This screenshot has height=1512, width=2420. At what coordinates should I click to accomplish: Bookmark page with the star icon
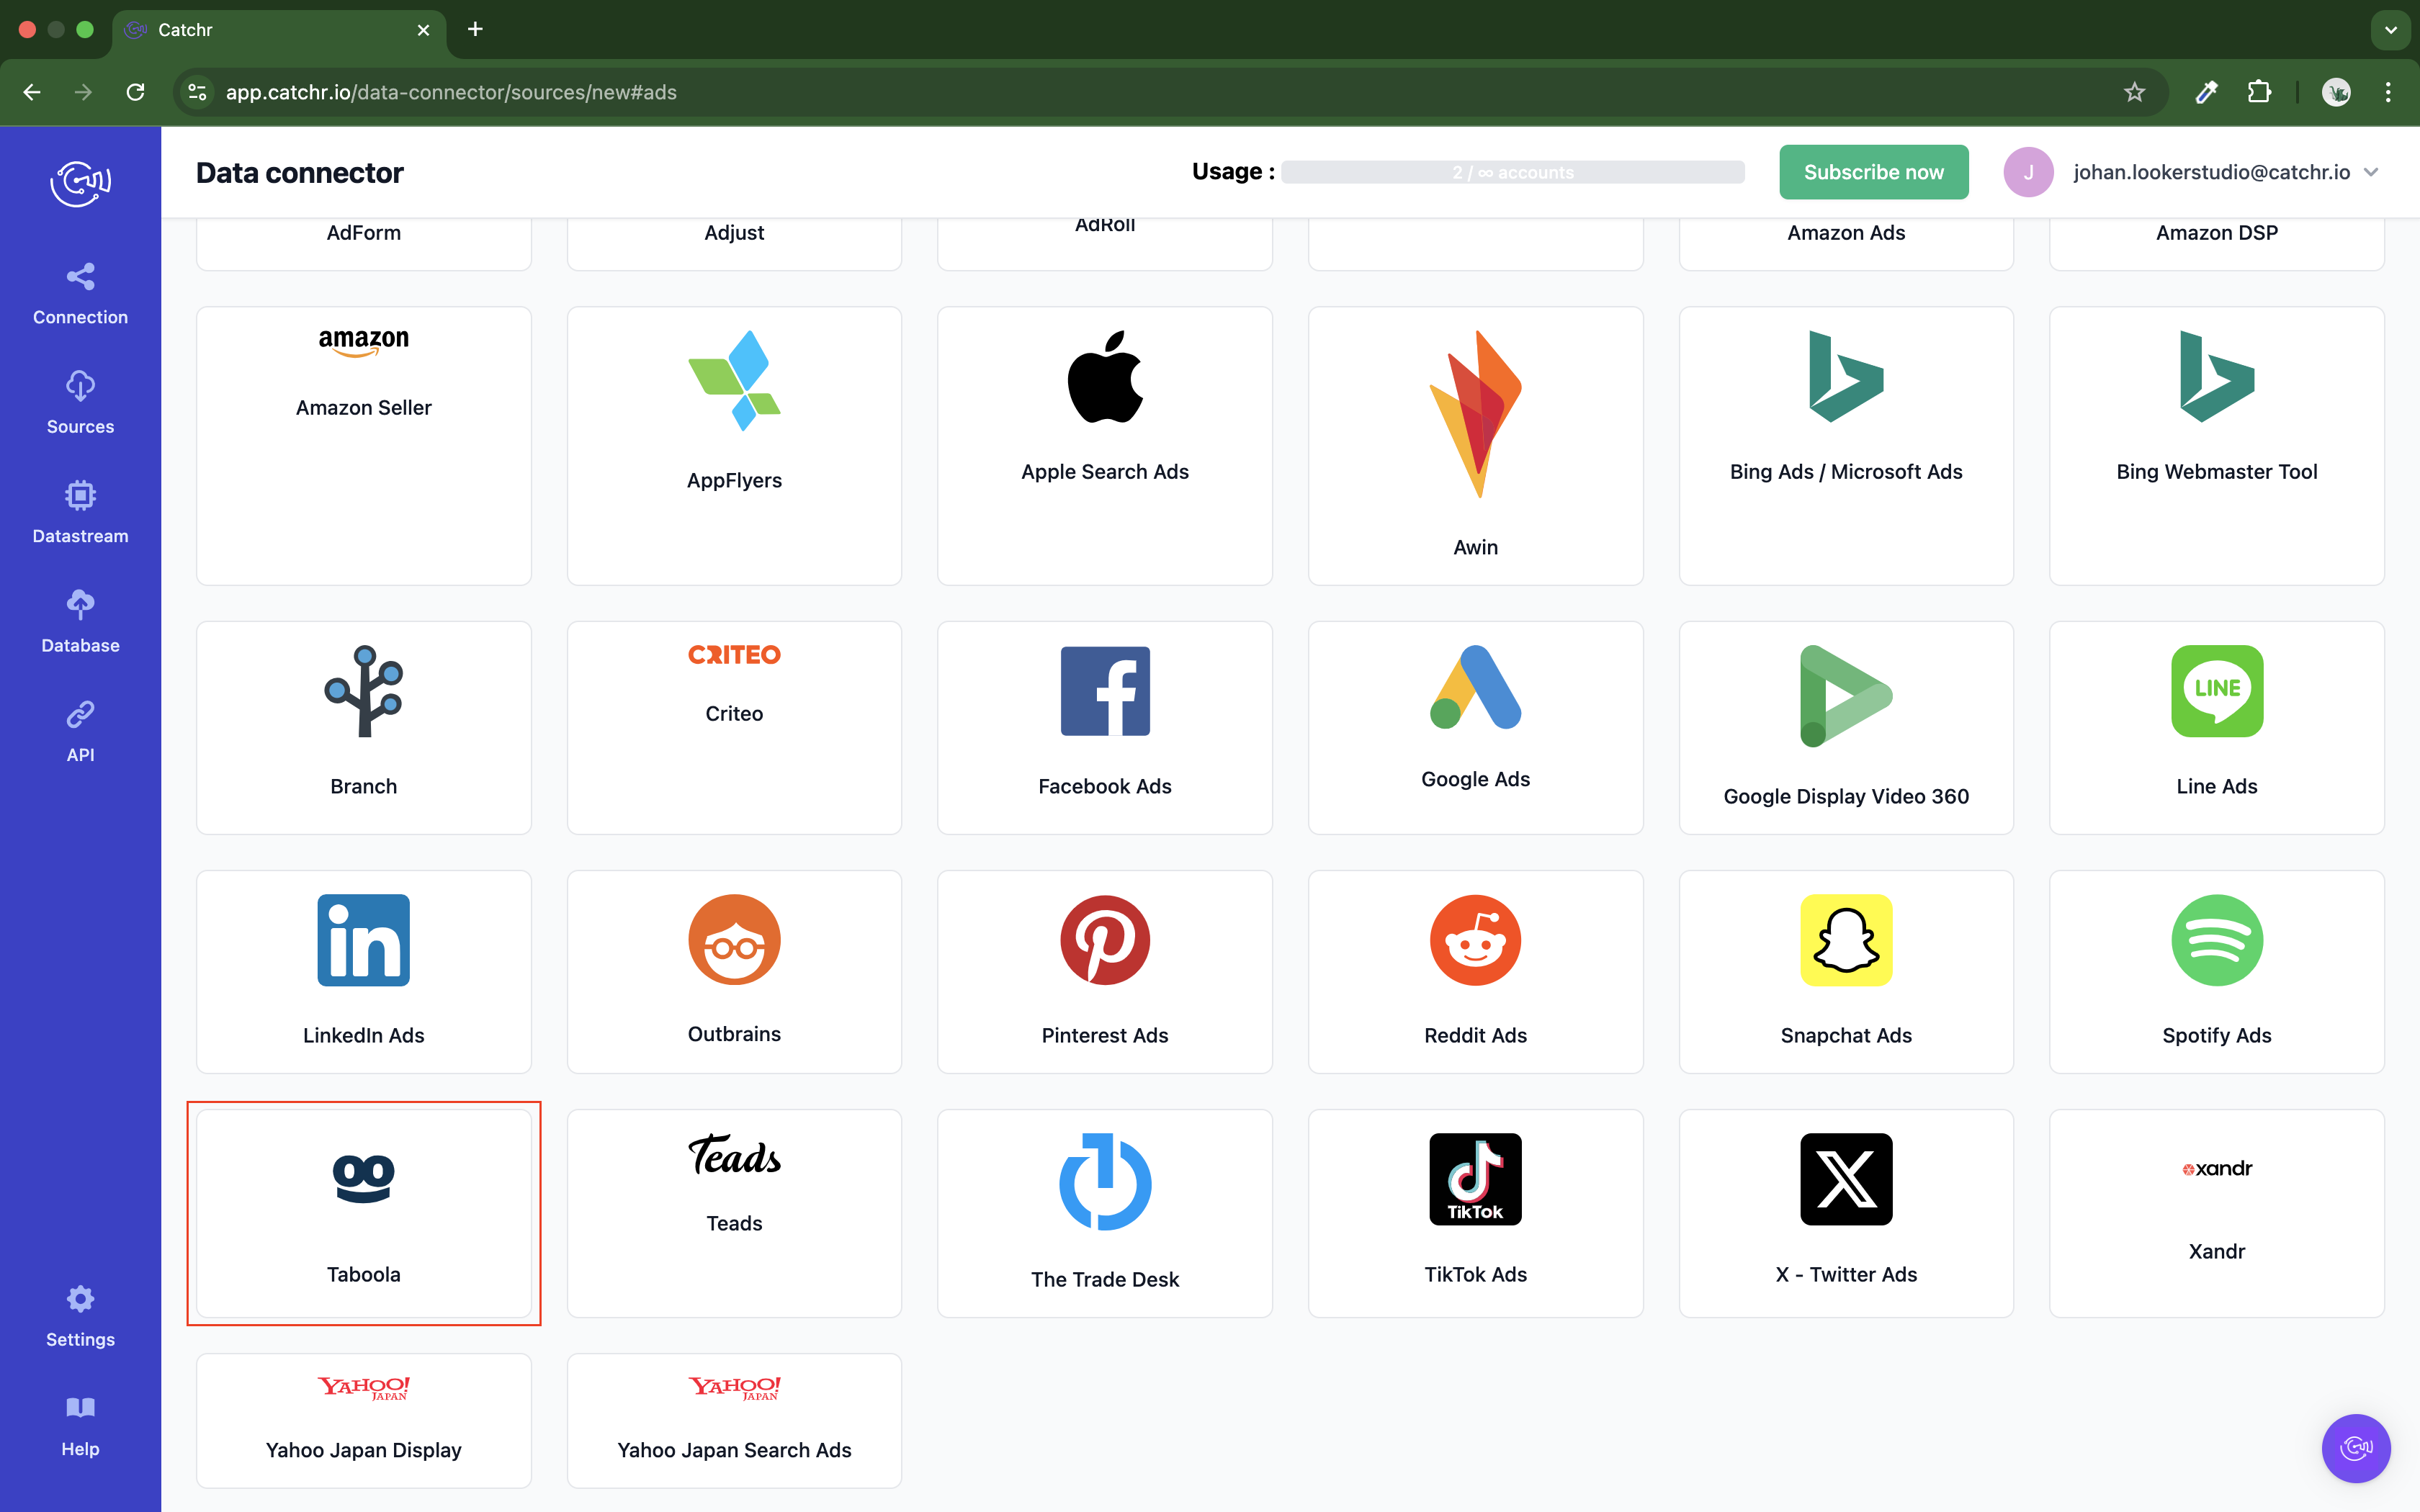[x=2134, y=92]
